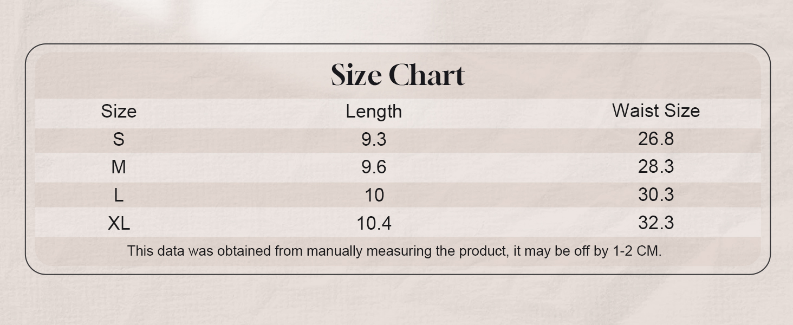Click the XL size row label
793x325 pixels.
pyautogui.click(x=119, y=223)
